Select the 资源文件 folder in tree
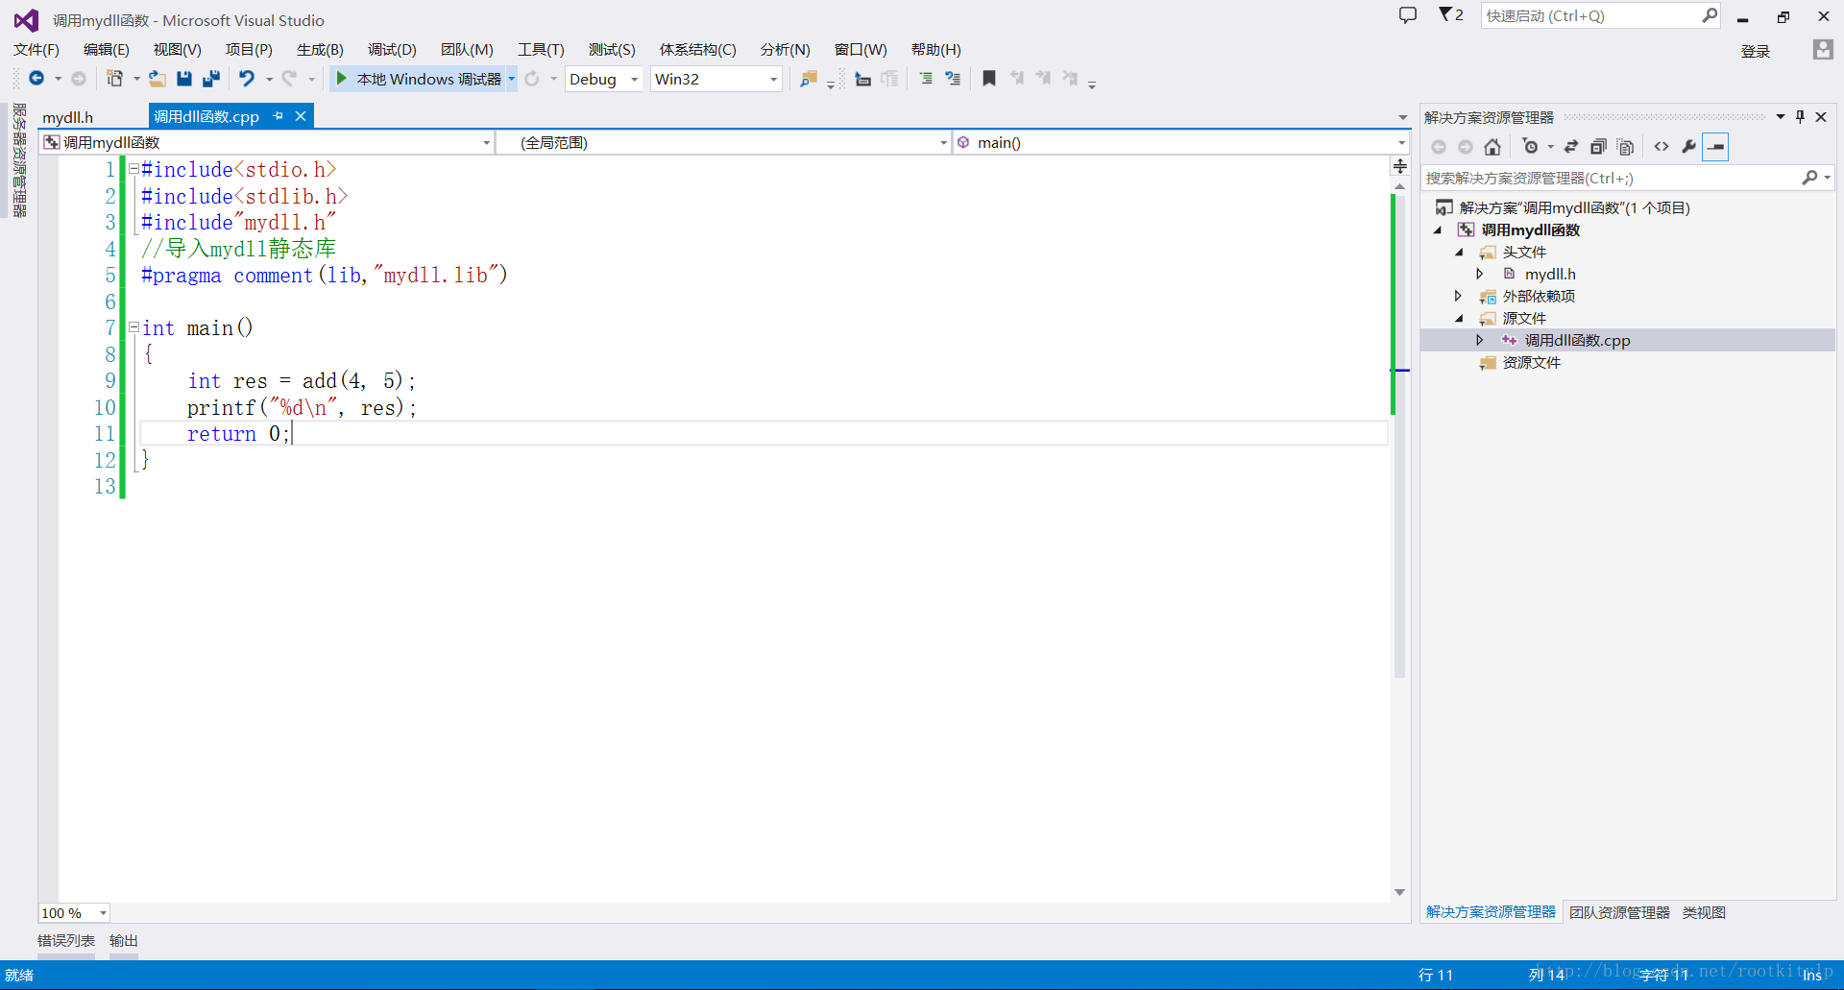The height and width of the screenshot is (990, 1844). [1532, 363]
